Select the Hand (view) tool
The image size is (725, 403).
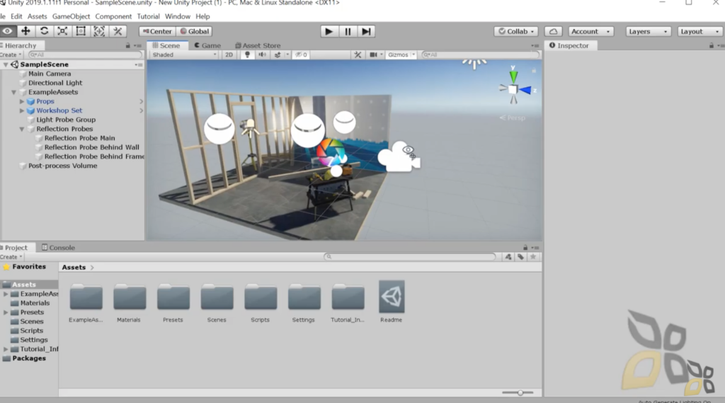point(7,31)
